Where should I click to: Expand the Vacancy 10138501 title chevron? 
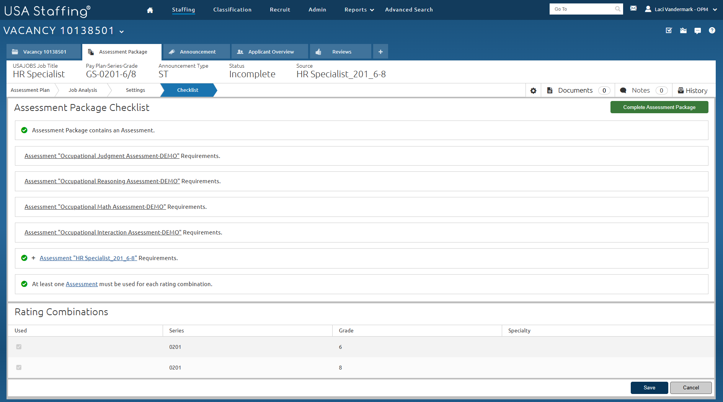tap(122, 32)
